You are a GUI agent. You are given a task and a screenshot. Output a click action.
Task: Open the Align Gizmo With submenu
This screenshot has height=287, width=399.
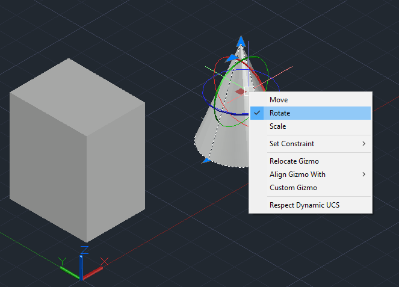pyautogui.click(x=310, y=174)
